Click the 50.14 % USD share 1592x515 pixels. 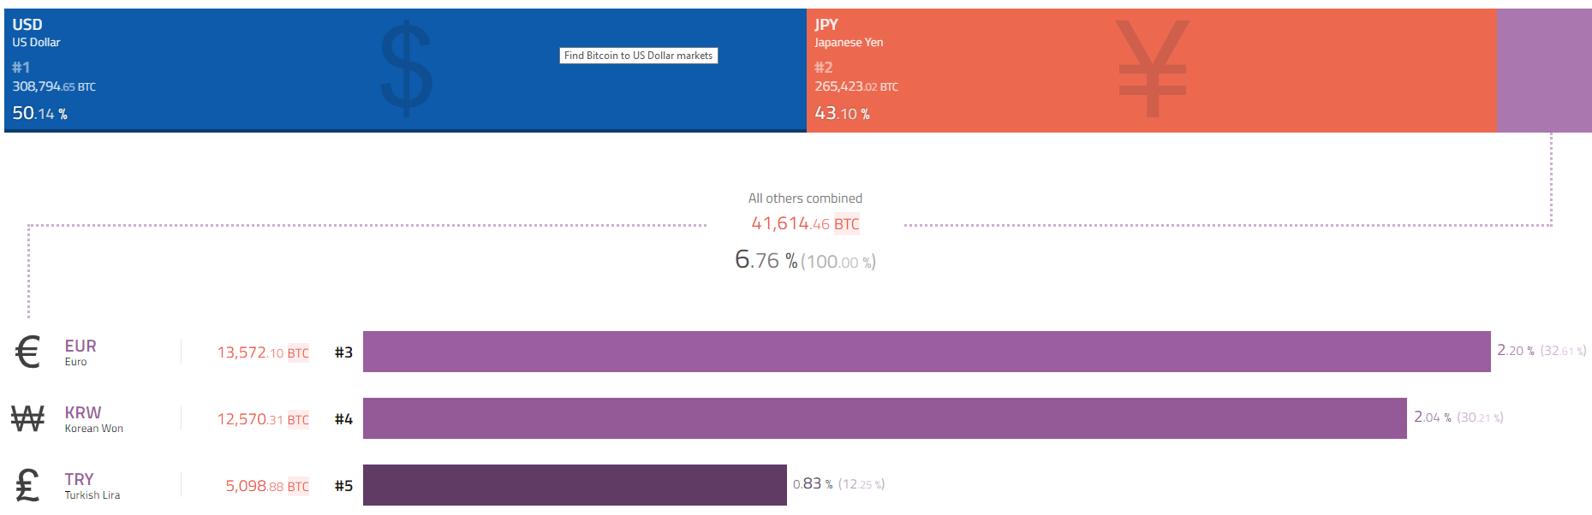coord(39,114)
